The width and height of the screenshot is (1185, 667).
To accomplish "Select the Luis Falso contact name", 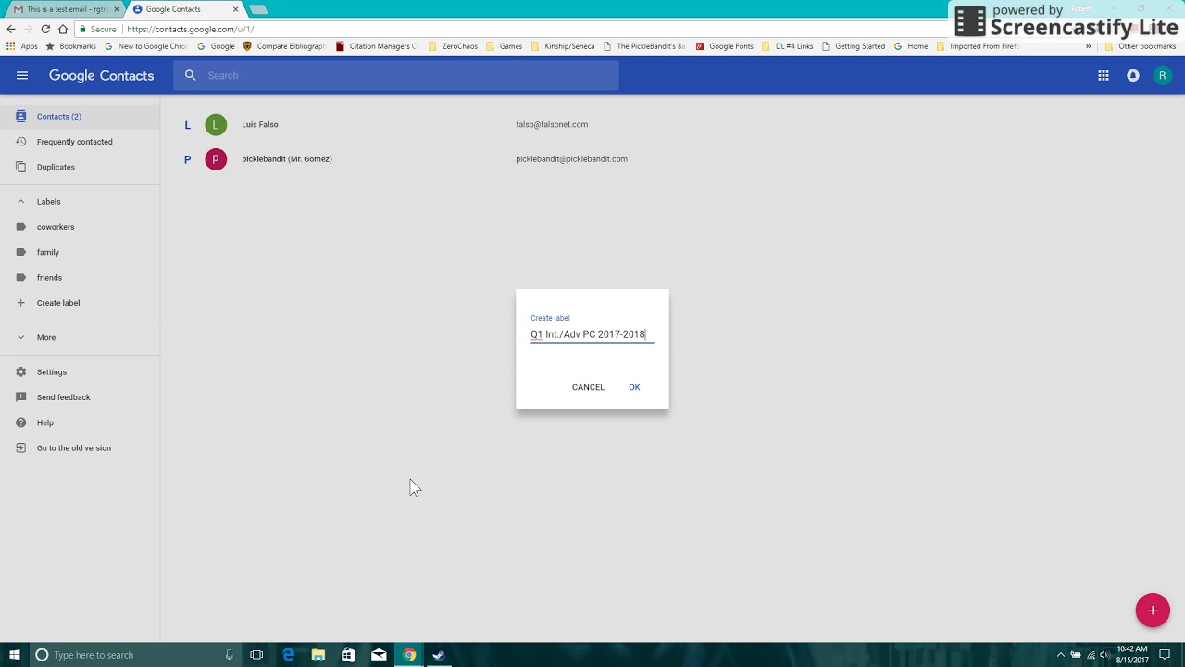I will [x=260, y=125].
